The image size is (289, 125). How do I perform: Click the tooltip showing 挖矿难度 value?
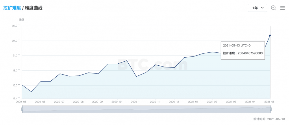[x=243, y=50]
